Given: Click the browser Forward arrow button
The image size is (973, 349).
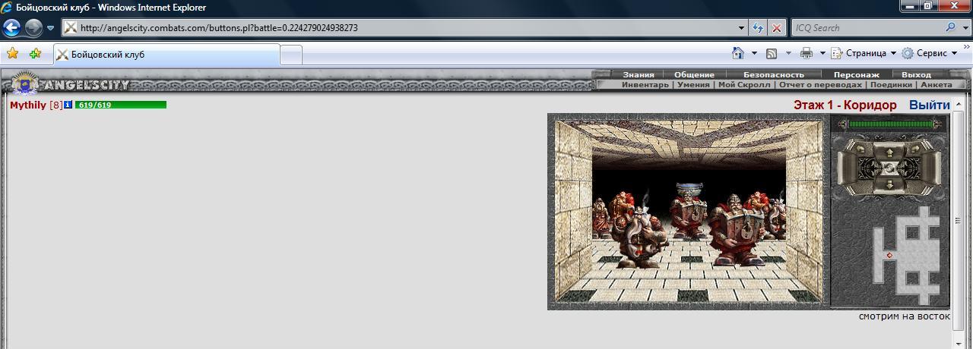Looking at the screenshot, I should 34,28.
